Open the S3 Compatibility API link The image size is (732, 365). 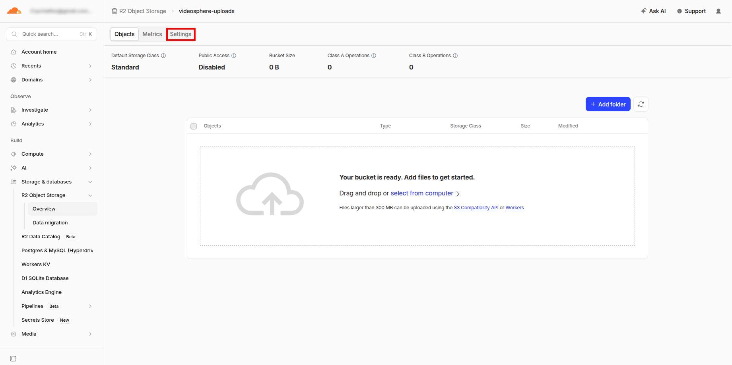(476, 208)
